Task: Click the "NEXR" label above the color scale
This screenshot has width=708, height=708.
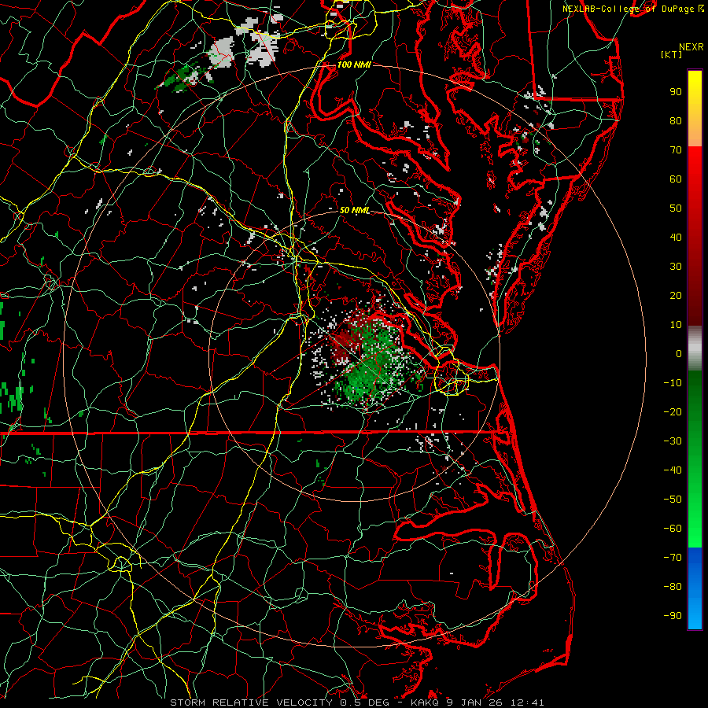Action: point(691,47)
